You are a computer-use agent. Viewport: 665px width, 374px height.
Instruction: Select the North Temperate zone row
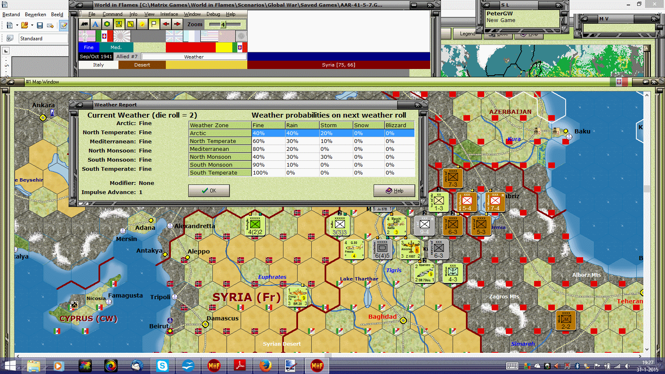click(302, 141)
